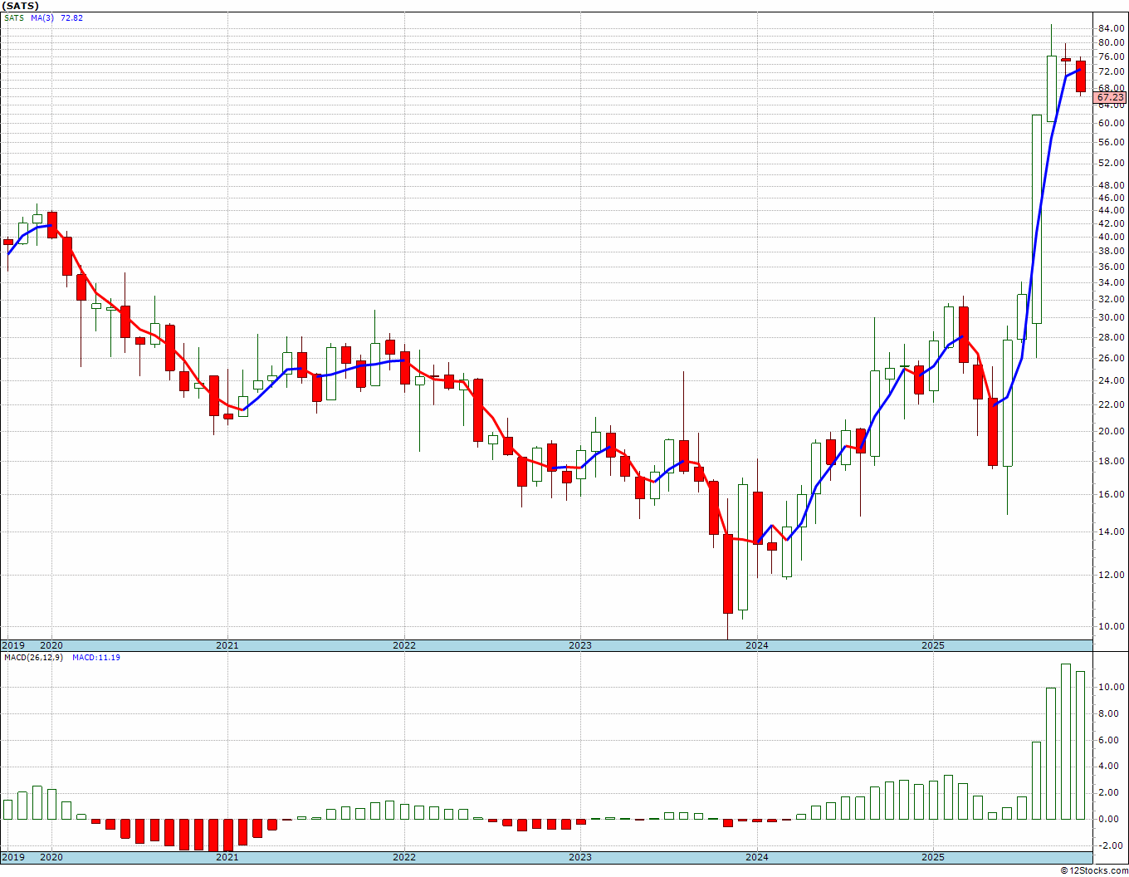Click the 84.00 price axis label

(x=1111, y=28)
